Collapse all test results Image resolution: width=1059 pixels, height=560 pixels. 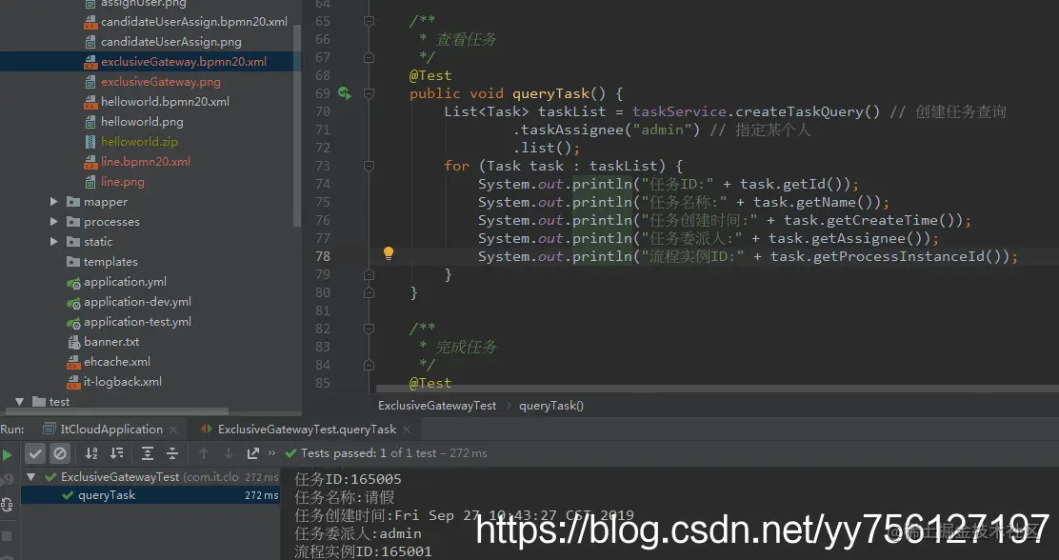pos(172,453)
